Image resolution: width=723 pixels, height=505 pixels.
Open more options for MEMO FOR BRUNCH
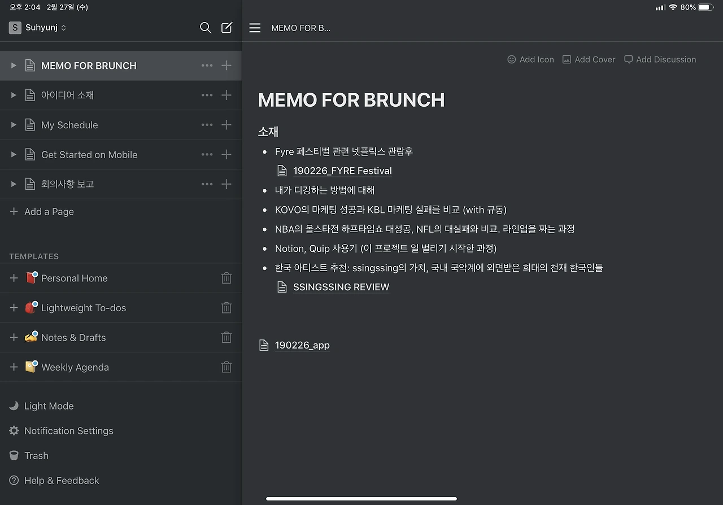(x=207, y=66)
